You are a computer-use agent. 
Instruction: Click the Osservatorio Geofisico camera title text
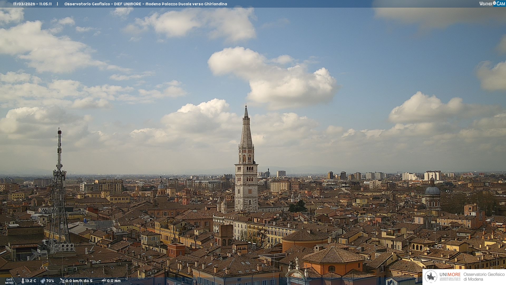[x=145, y=4]
